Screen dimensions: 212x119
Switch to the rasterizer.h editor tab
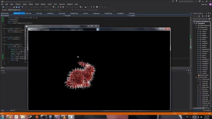50,13
